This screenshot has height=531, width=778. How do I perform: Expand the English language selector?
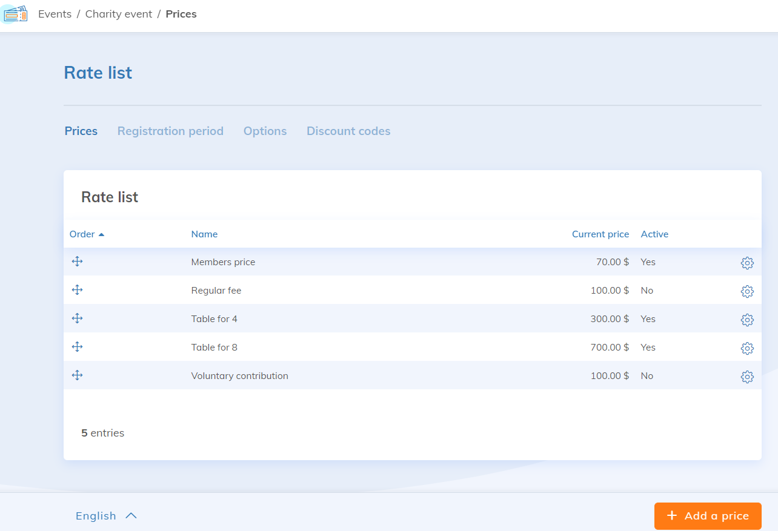point(106,516)
